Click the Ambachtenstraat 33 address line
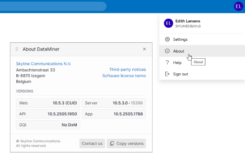 (36, 70)
